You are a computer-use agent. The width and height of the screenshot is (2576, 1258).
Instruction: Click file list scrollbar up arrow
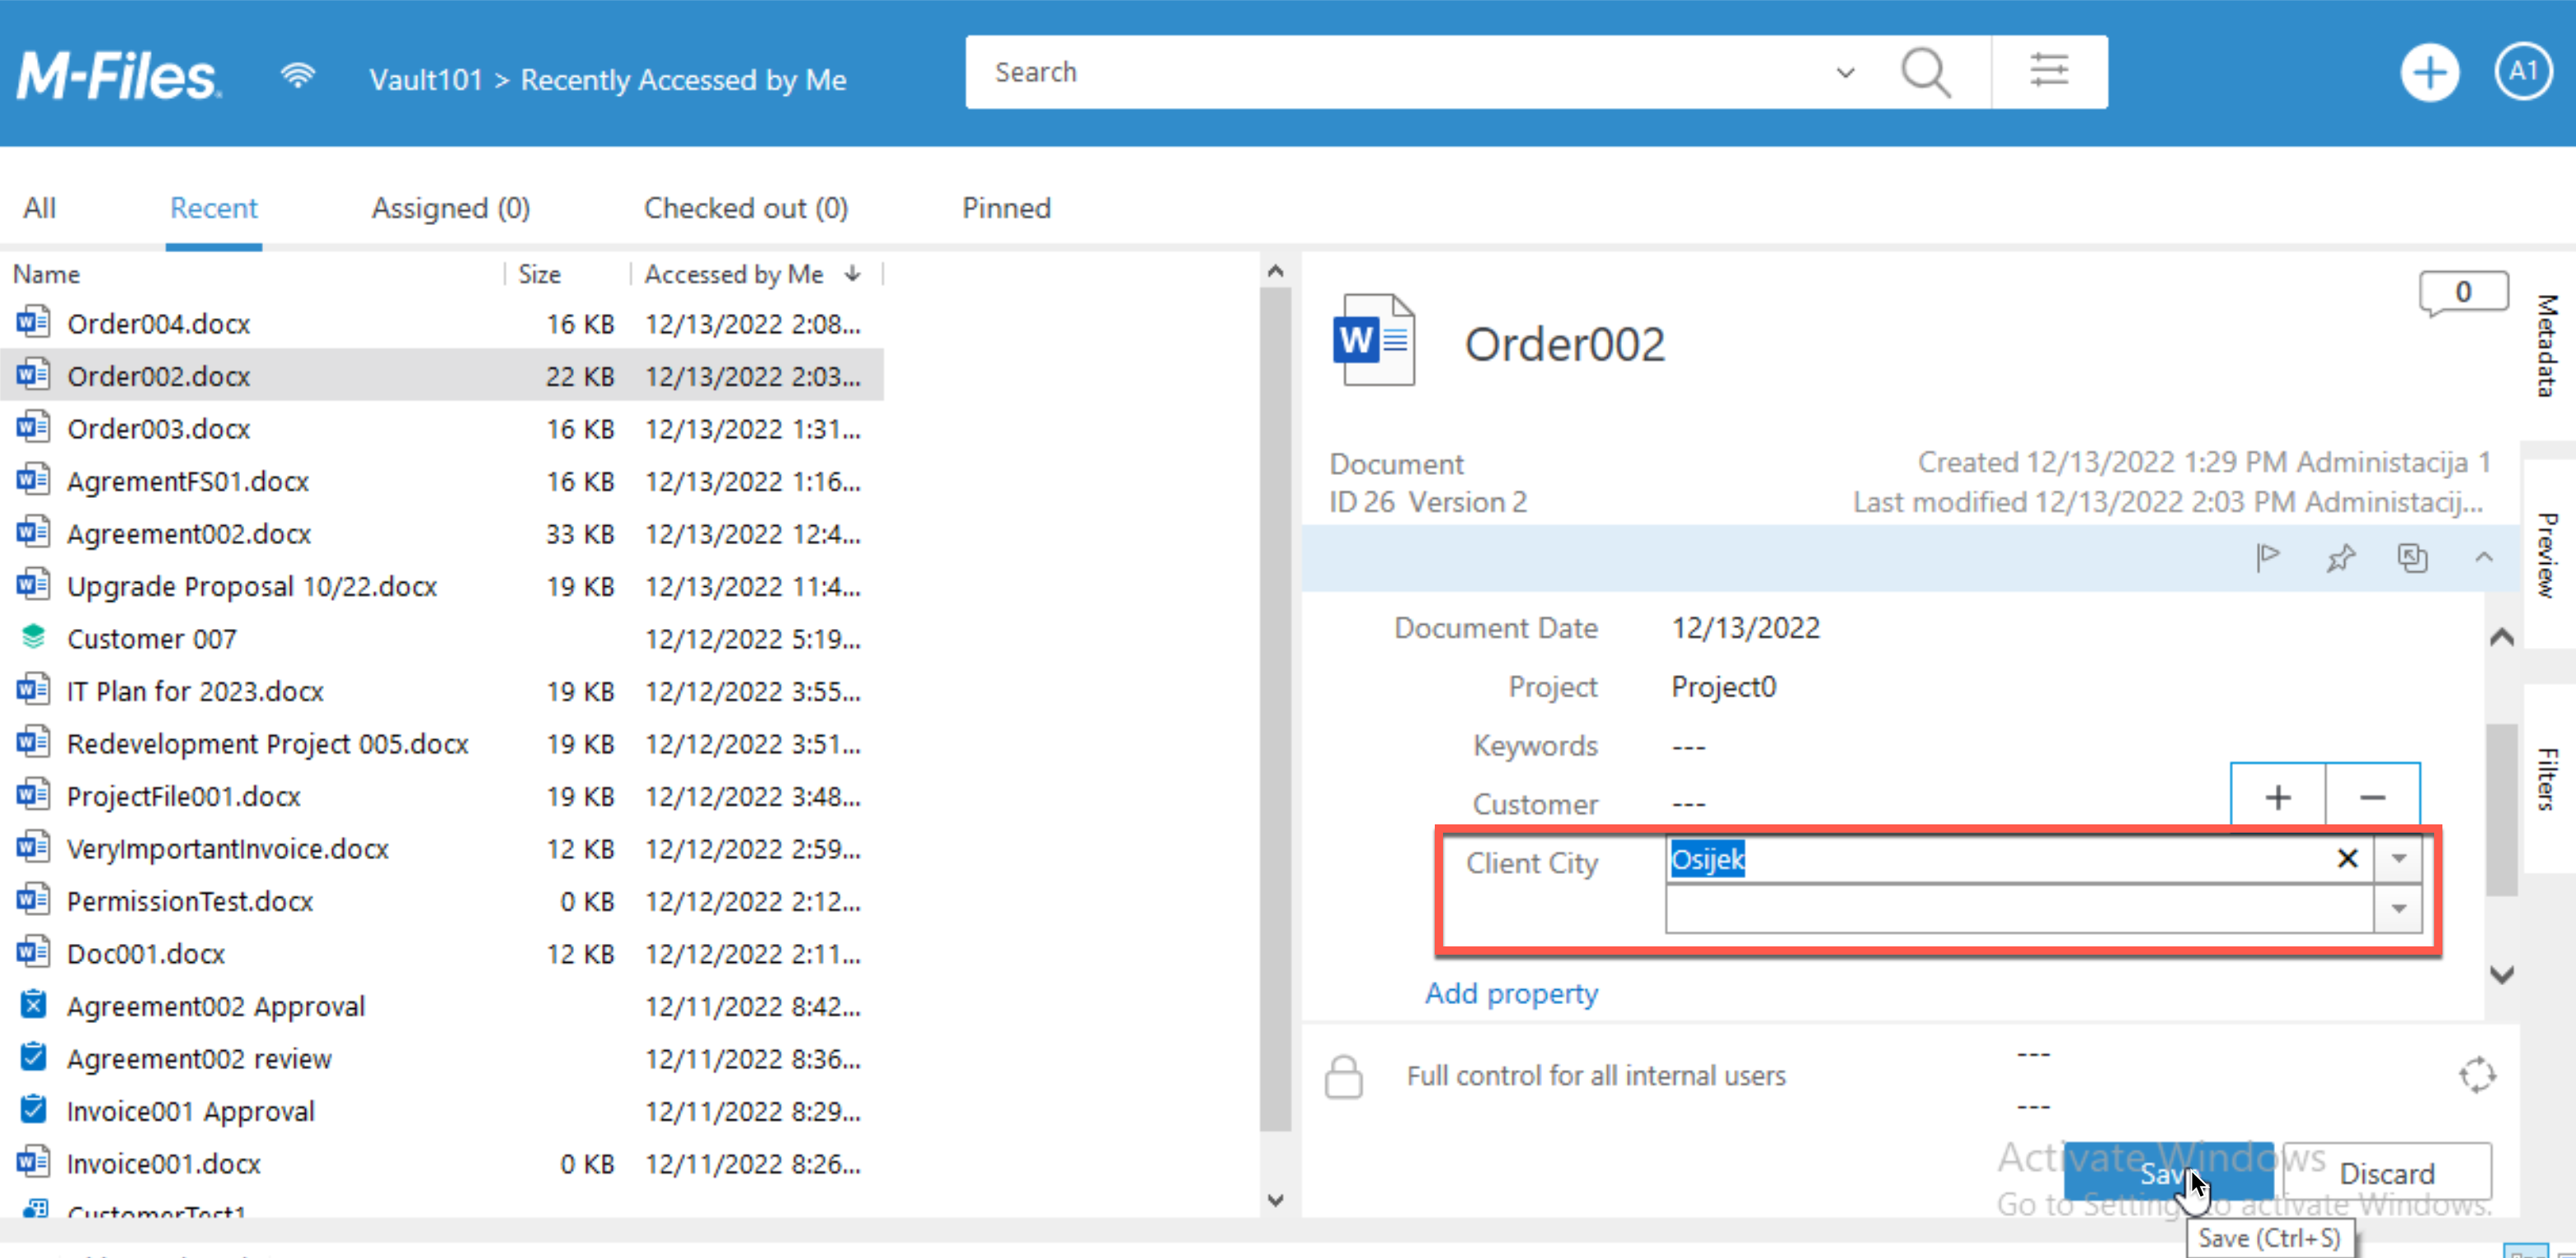[1275, 270]
